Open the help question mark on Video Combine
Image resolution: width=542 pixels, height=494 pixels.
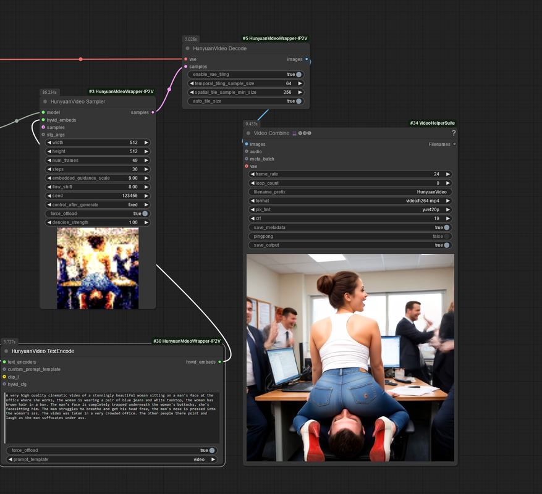(454, 133)
